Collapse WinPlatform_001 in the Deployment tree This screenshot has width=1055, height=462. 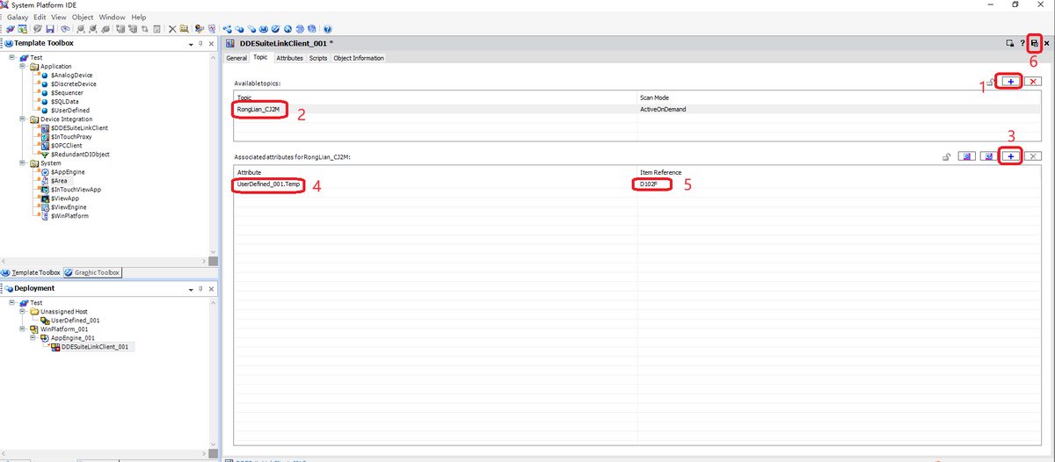22,329
